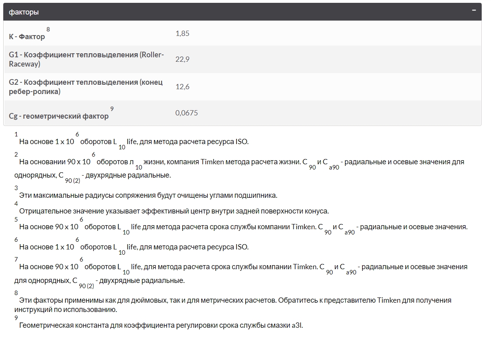The height and width of the screenshot is (337, 491).
Task: Click footnote 9 text about Геометрическая константа
Action: (161, 326)
